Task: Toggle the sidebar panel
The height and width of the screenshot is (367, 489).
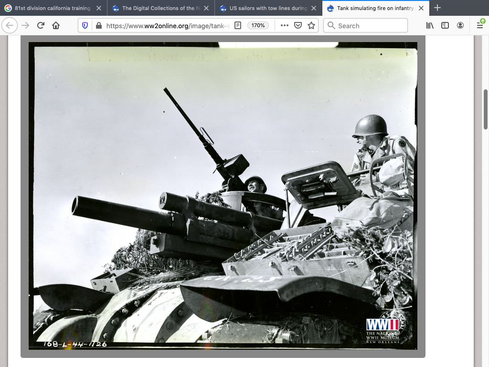Action: [445, 25]
